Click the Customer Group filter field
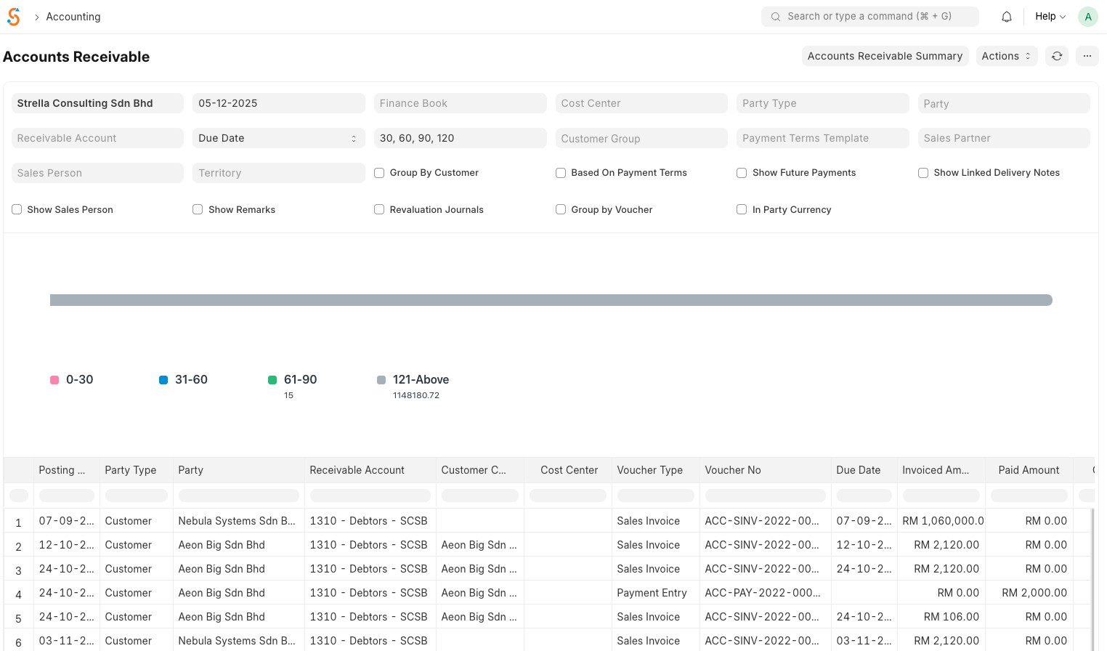The height and width of the screenshot is (651, 1107). [x=641, y=138]
